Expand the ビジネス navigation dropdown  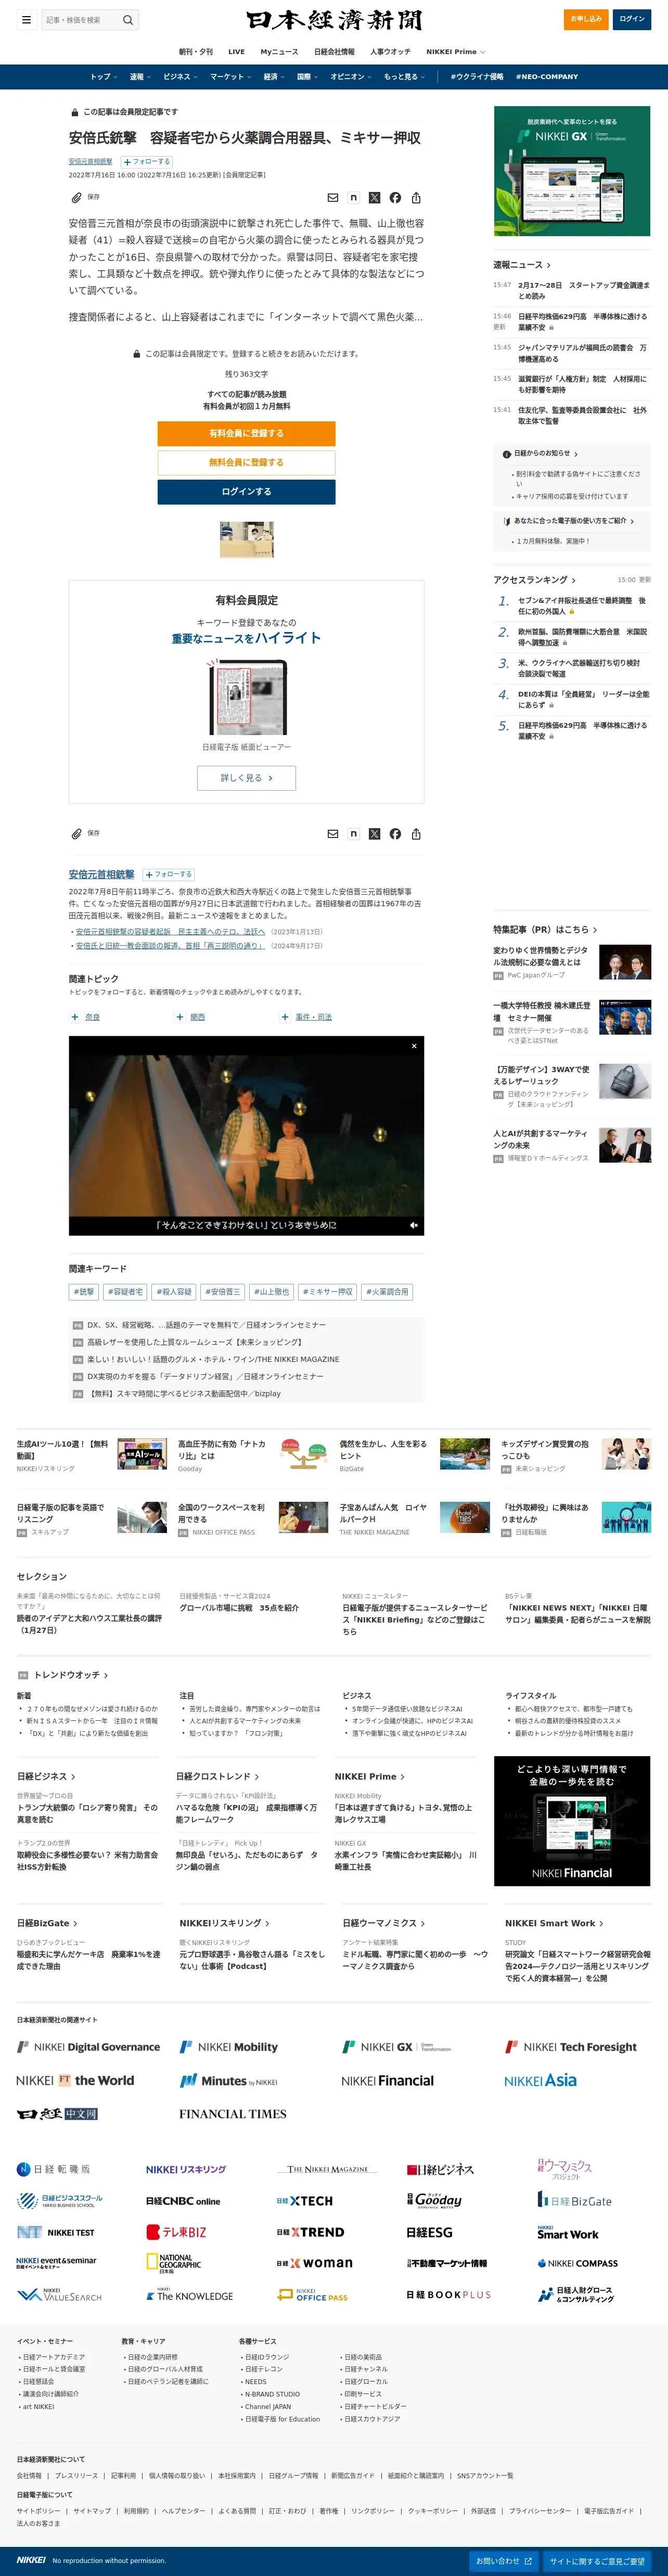pos(180,76)
